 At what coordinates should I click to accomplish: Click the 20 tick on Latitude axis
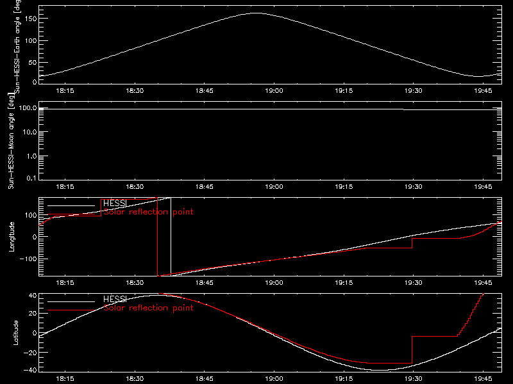pyautogui.click(x=33, y=314)
